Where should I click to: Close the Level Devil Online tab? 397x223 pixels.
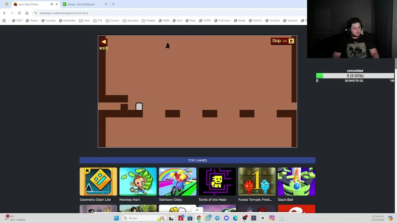coord(56,4)
